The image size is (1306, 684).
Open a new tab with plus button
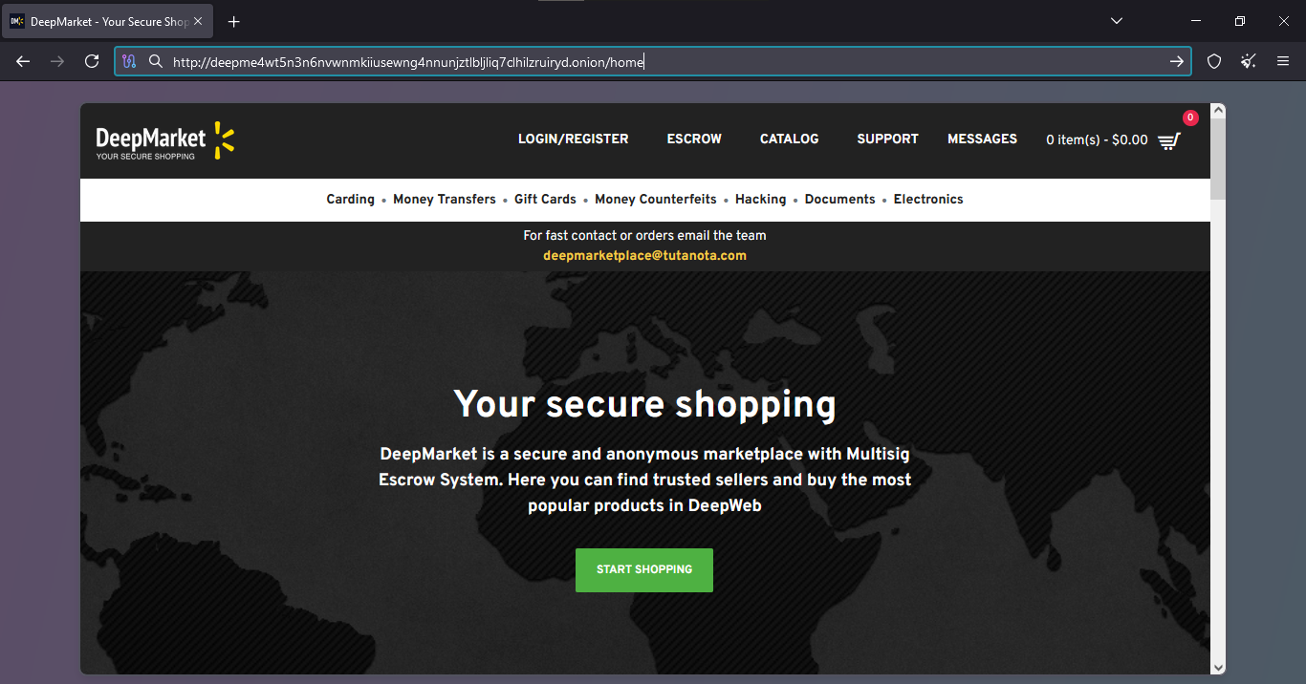point(234,21)
